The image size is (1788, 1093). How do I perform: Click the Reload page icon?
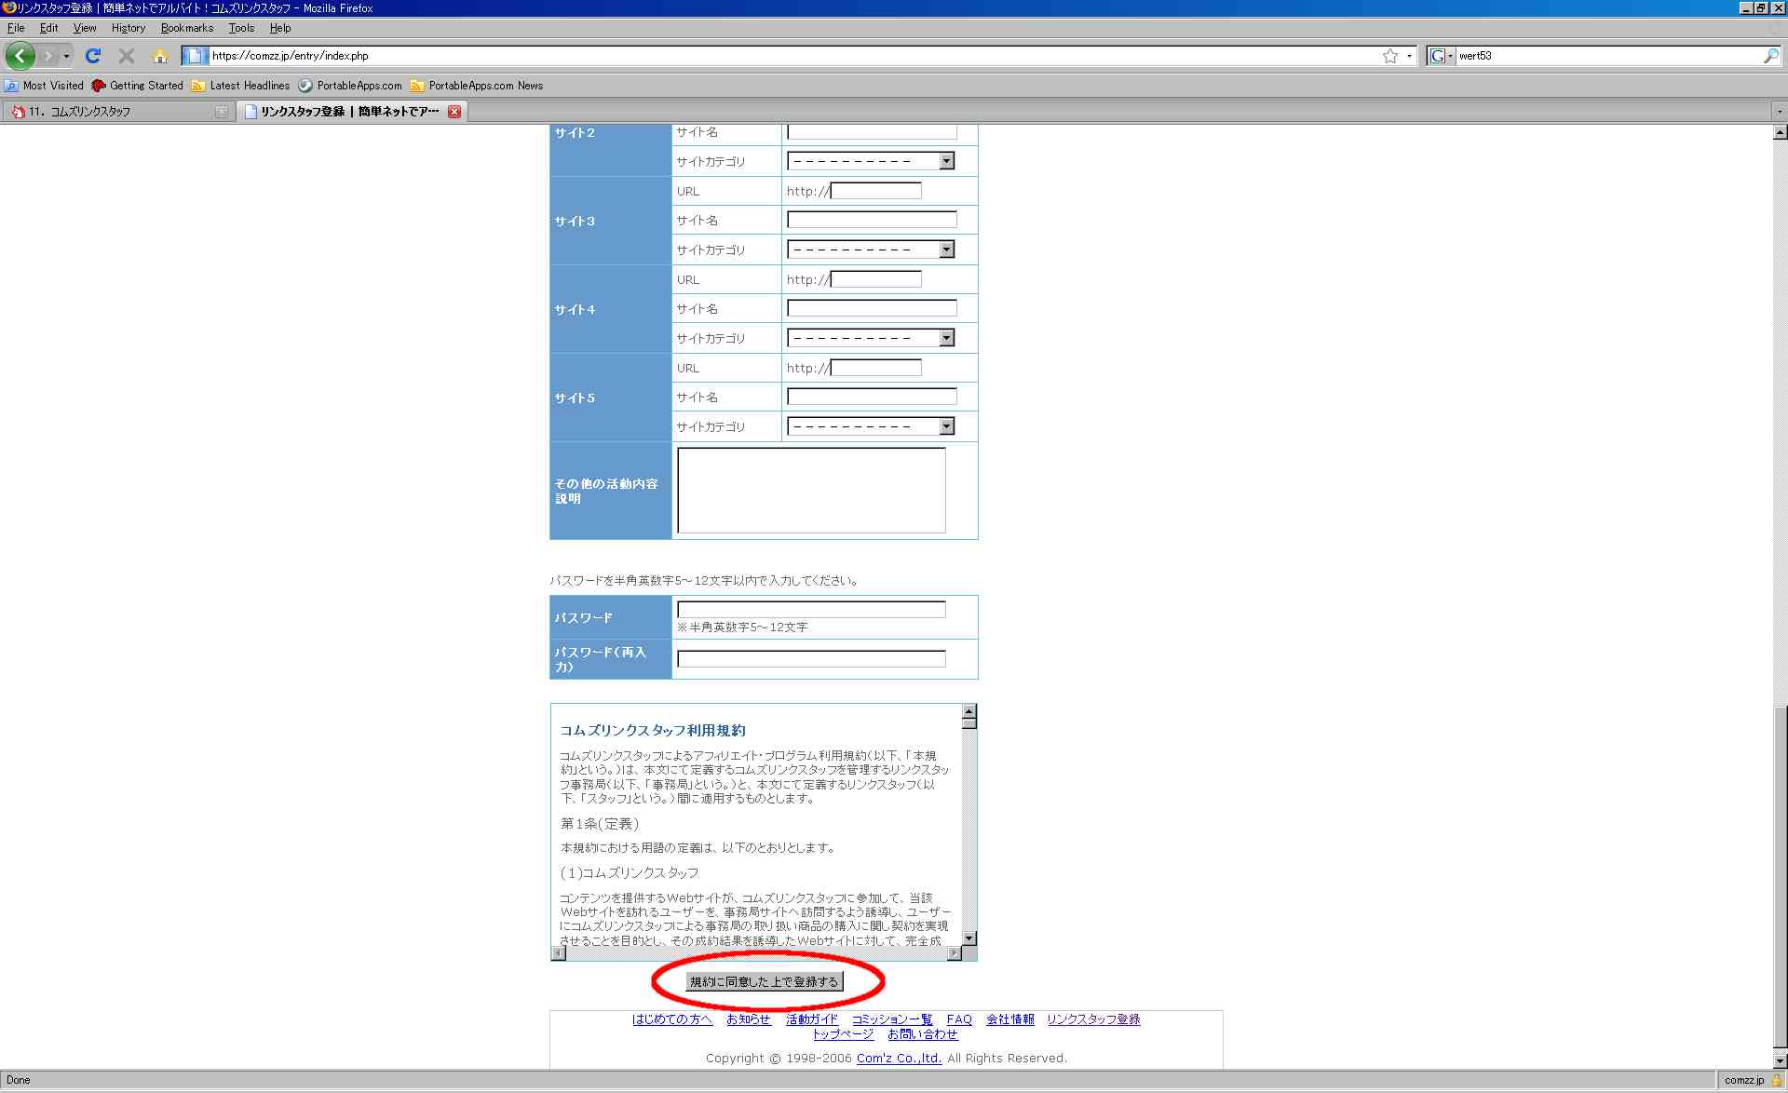point(93,56)
